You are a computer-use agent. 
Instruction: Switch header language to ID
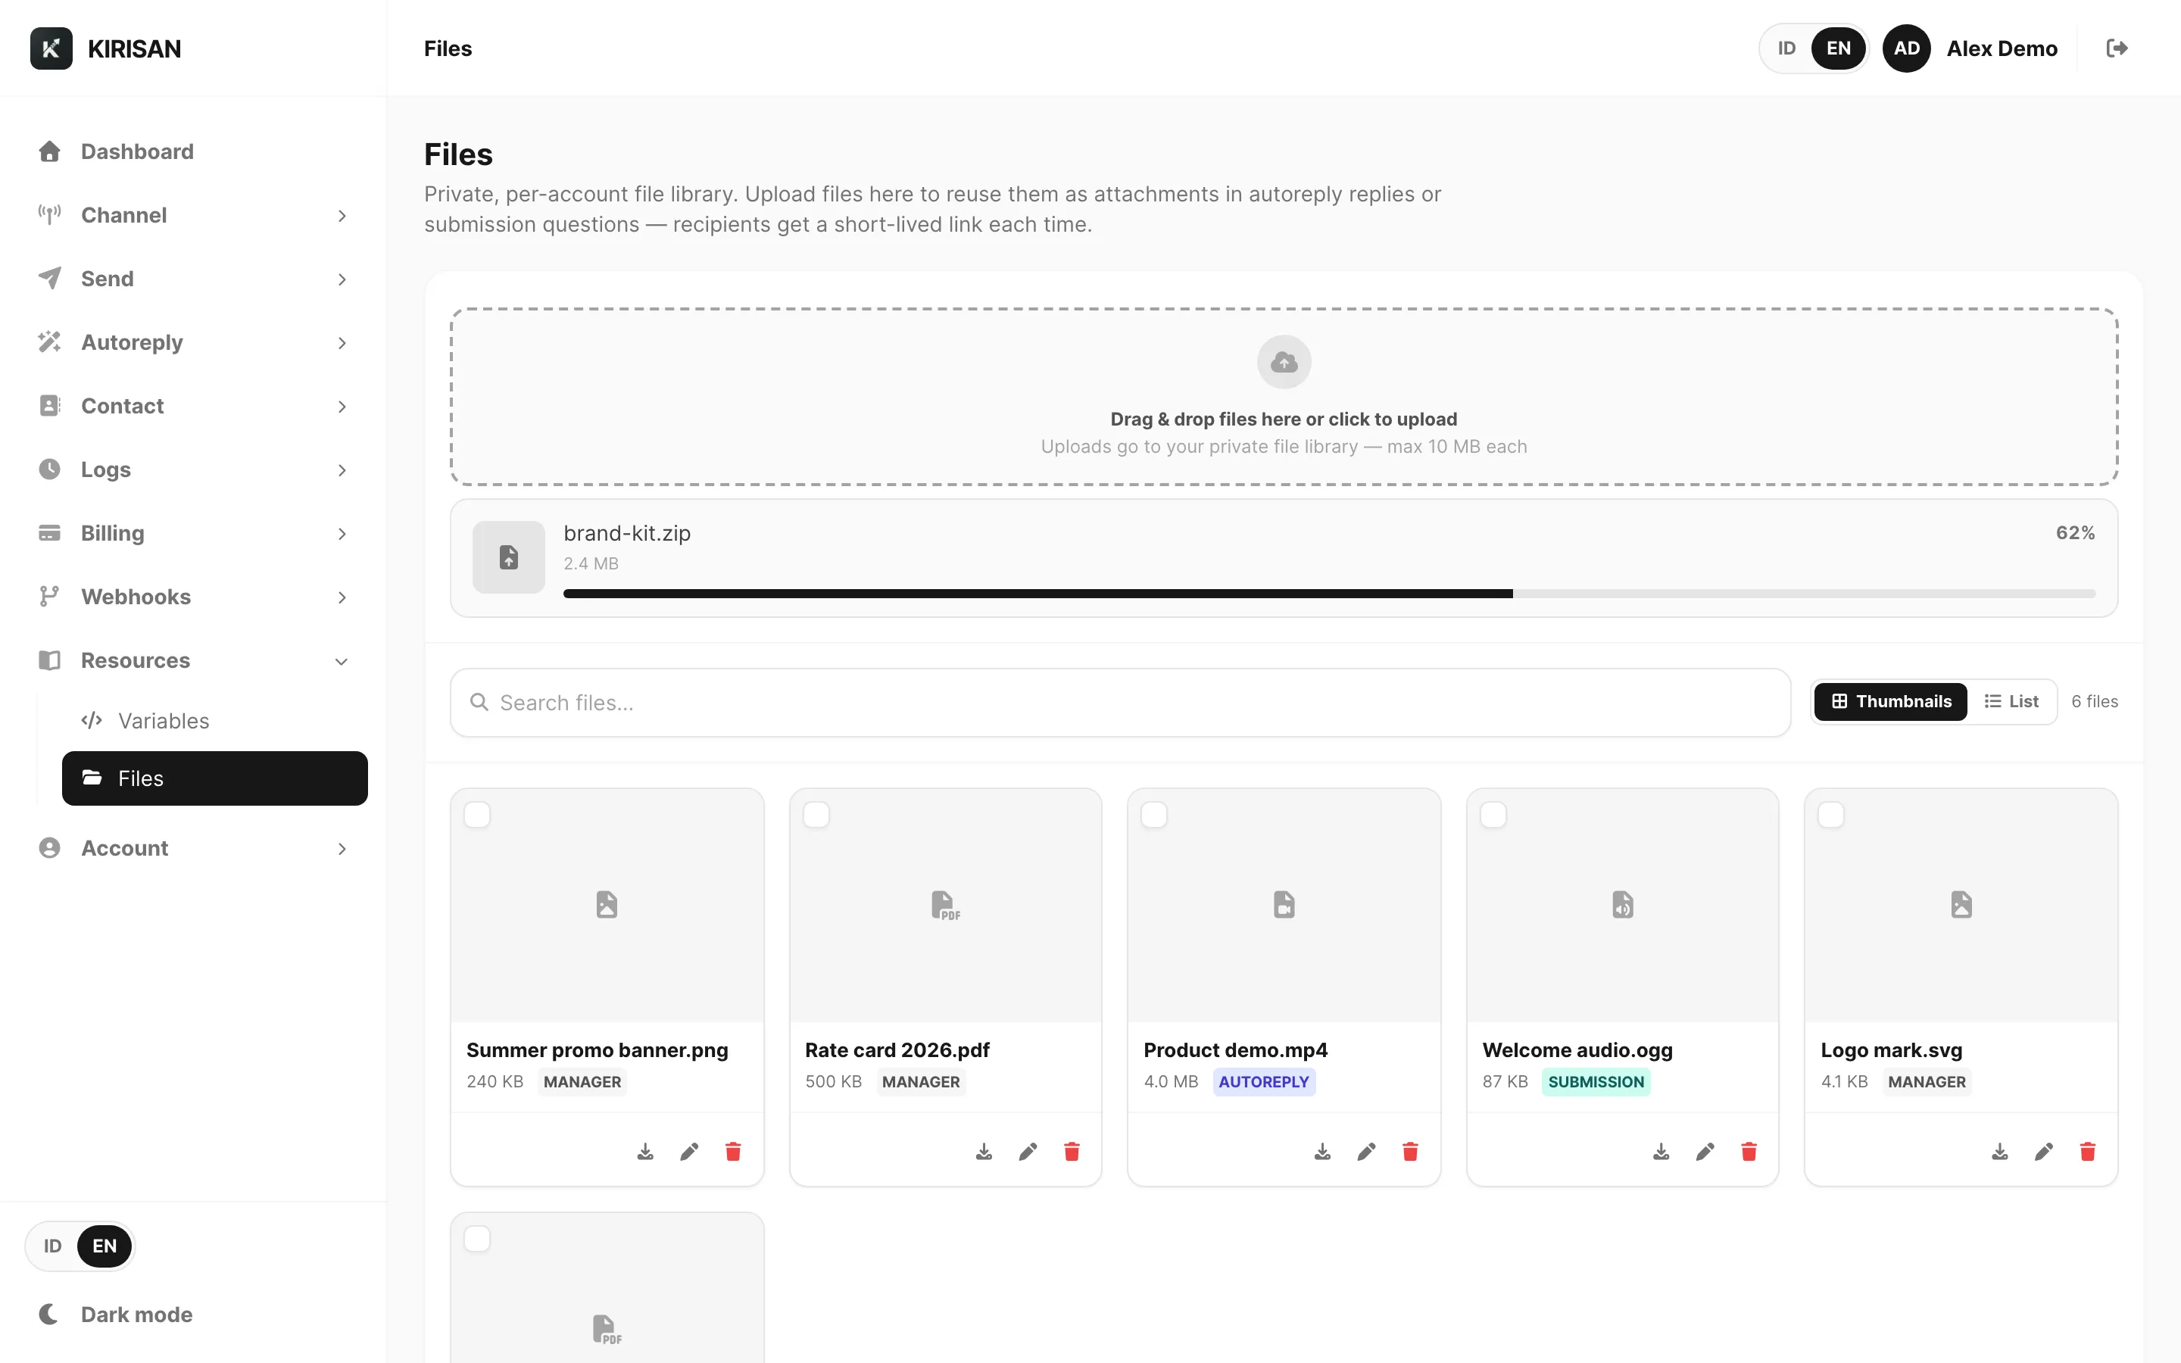coord(1786,48)
